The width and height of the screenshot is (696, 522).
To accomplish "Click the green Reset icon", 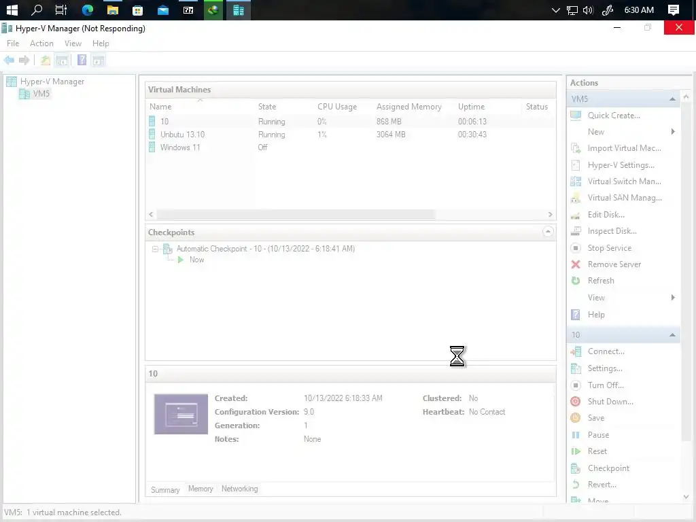I will (576, 451).
